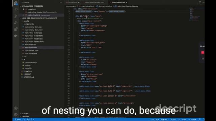Click the Explorer more actions ellipsis
The image size is (216, 121).
click(x=61, y=2)
